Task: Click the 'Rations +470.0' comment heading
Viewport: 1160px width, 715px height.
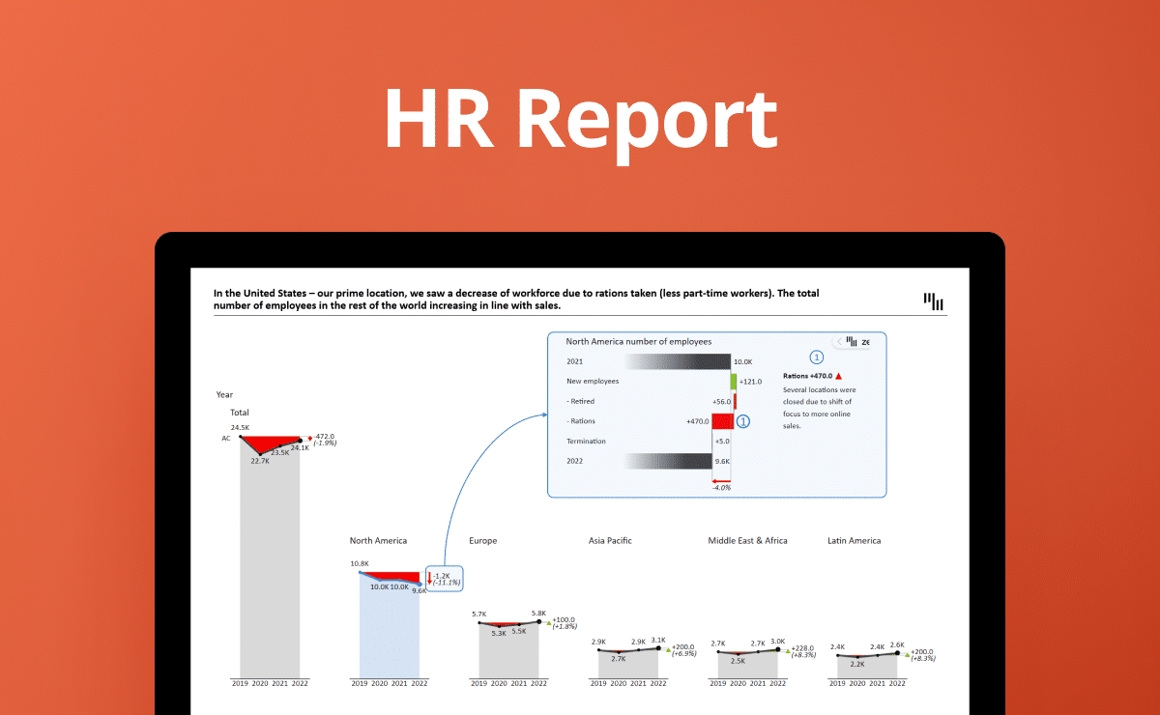Action: 807,376
